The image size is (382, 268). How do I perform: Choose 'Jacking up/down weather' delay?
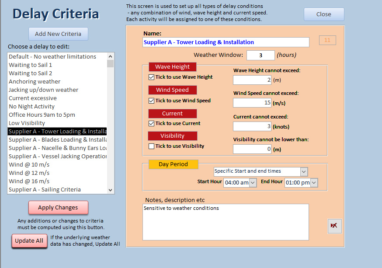[57, 90]
